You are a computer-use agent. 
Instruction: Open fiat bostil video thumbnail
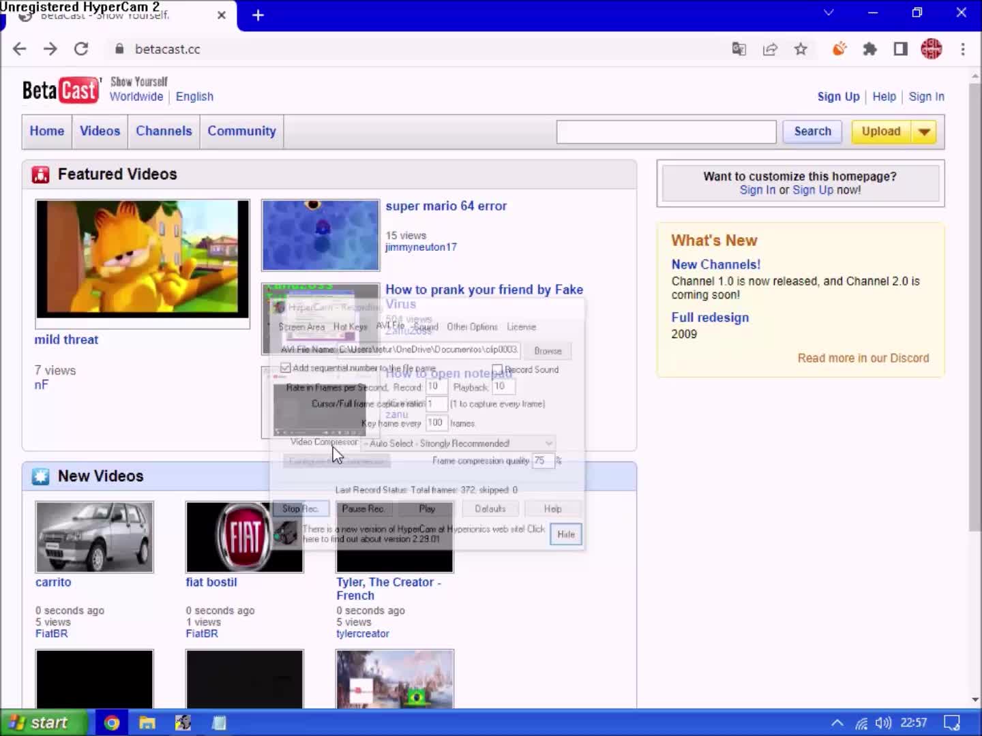click(244, 537)
